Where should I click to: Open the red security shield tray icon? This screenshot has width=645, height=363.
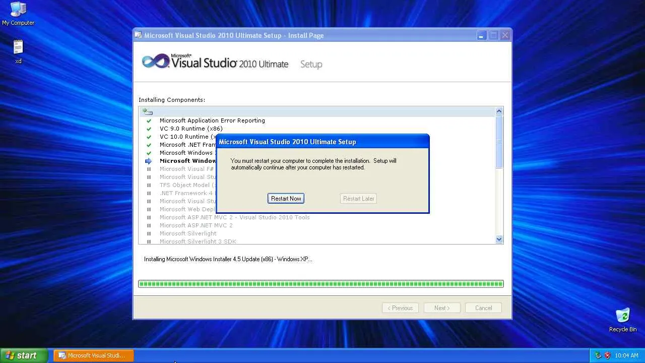pos(607,355)
